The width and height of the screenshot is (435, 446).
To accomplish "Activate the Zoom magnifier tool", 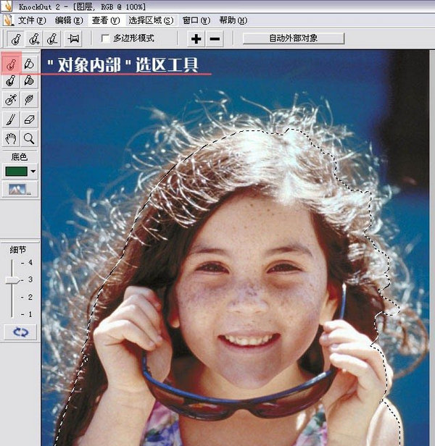I will click(29, 138).
